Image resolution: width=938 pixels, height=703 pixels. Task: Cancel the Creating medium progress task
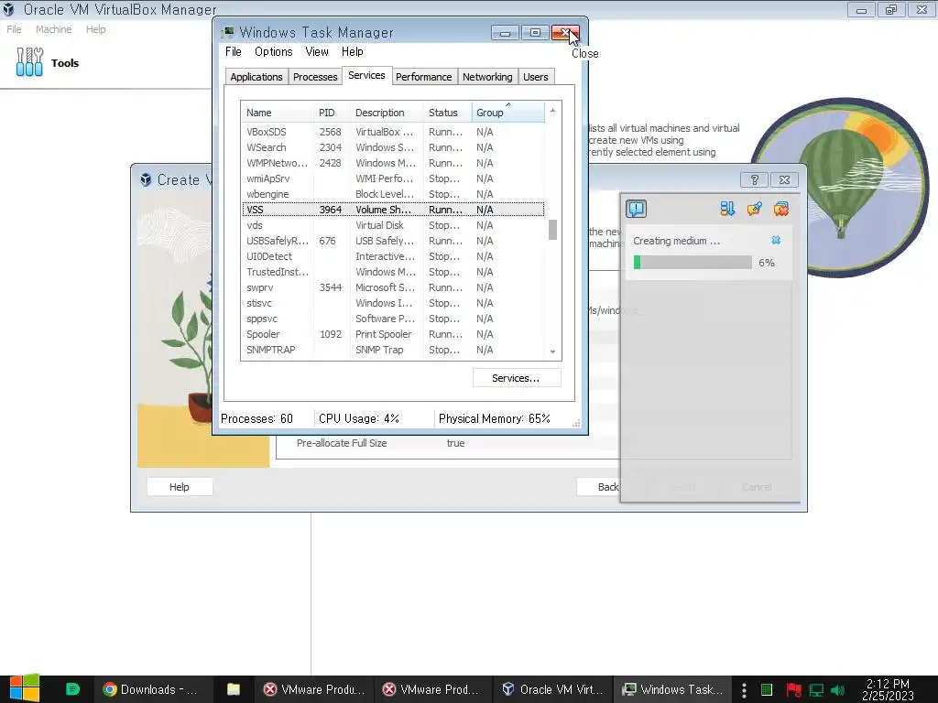(776, 241)
